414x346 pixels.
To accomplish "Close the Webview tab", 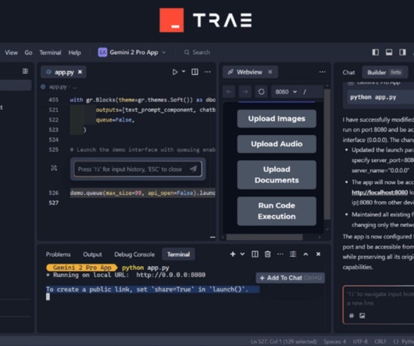I will click(x=270, y=72).
